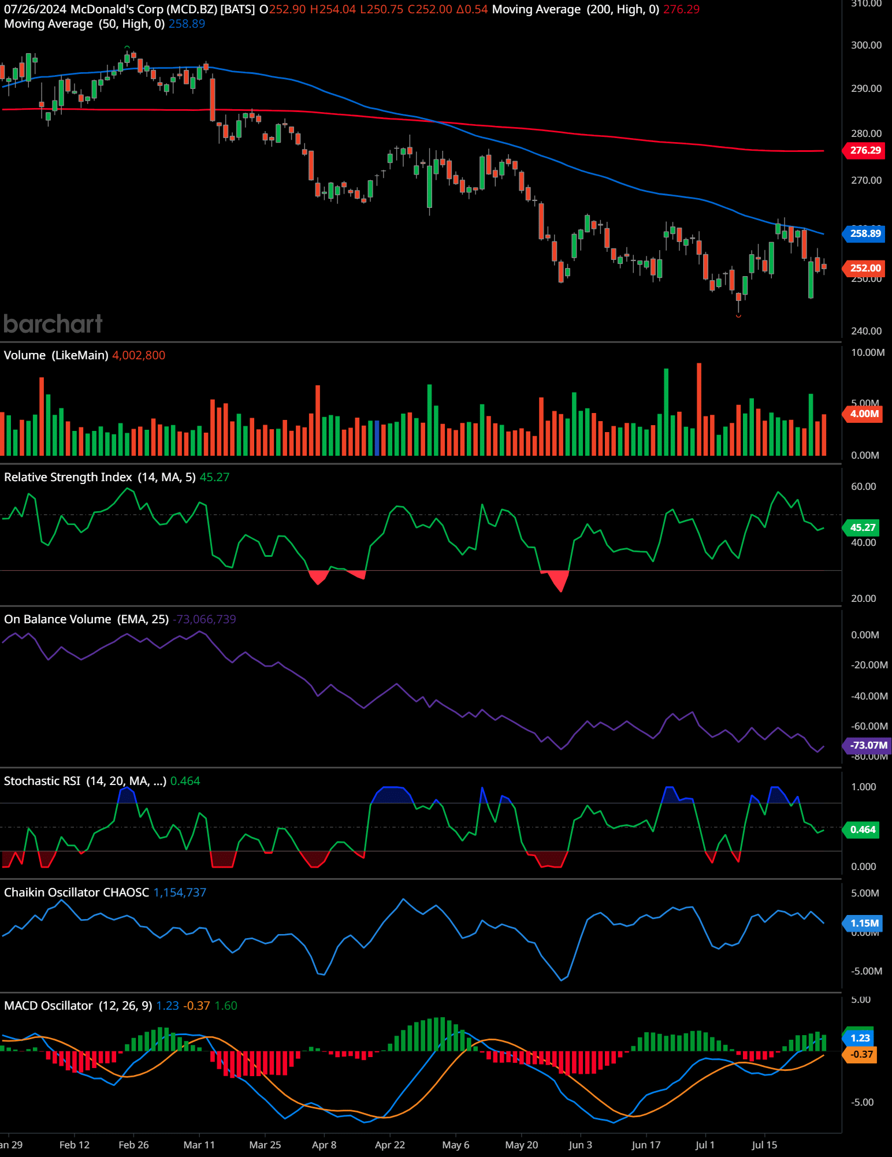Click the Apr 8 date label

coord(324,1145)
